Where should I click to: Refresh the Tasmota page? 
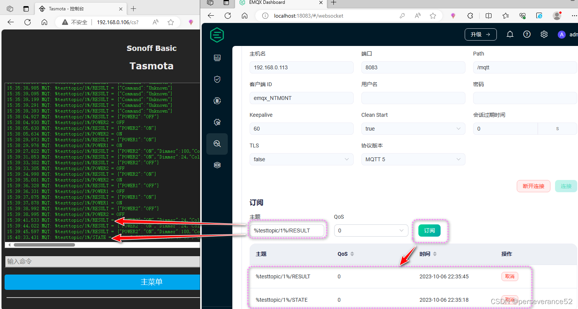[x=28, y=22]
